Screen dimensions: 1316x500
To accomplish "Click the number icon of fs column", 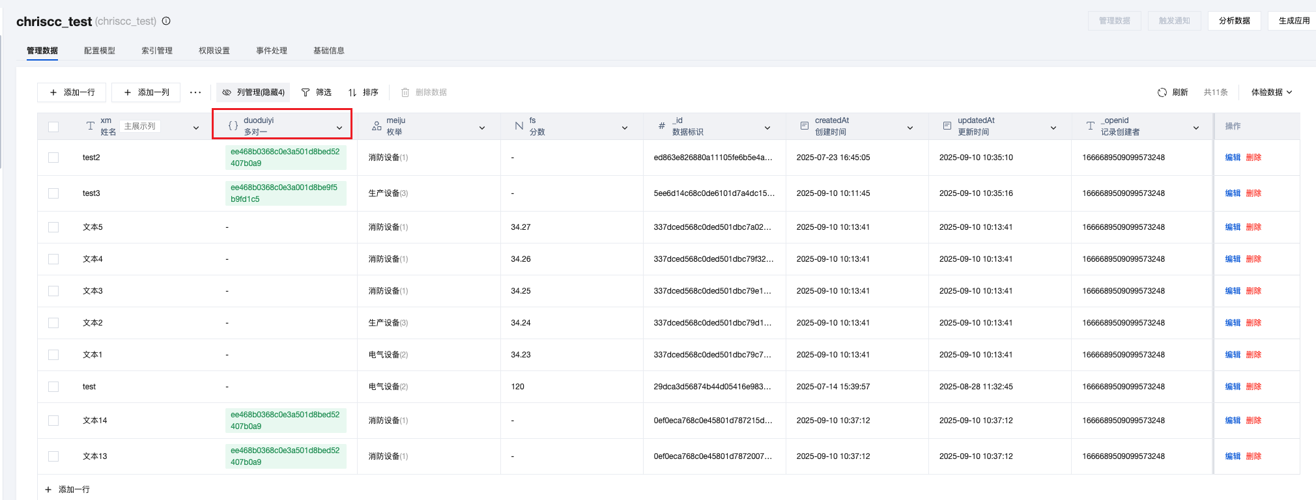I will 519,126.
